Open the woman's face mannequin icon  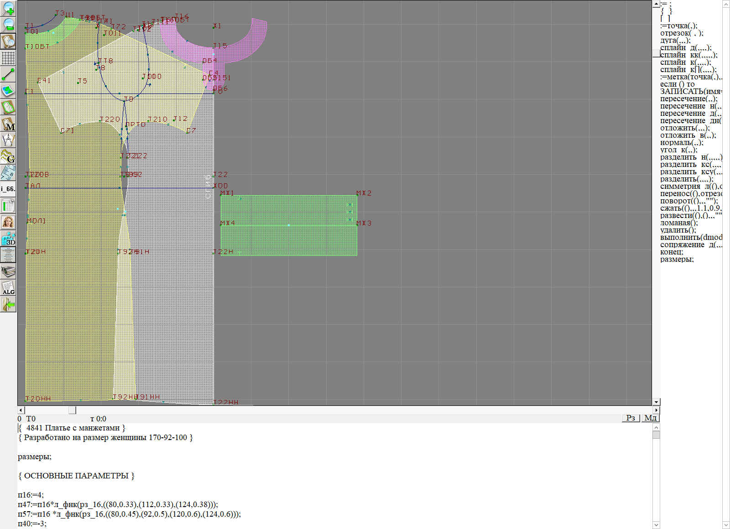point(8,222)
